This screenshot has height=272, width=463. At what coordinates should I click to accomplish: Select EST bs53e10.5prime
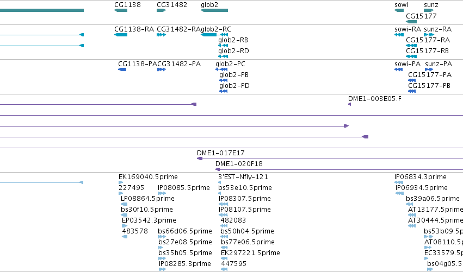pos(219,194)
